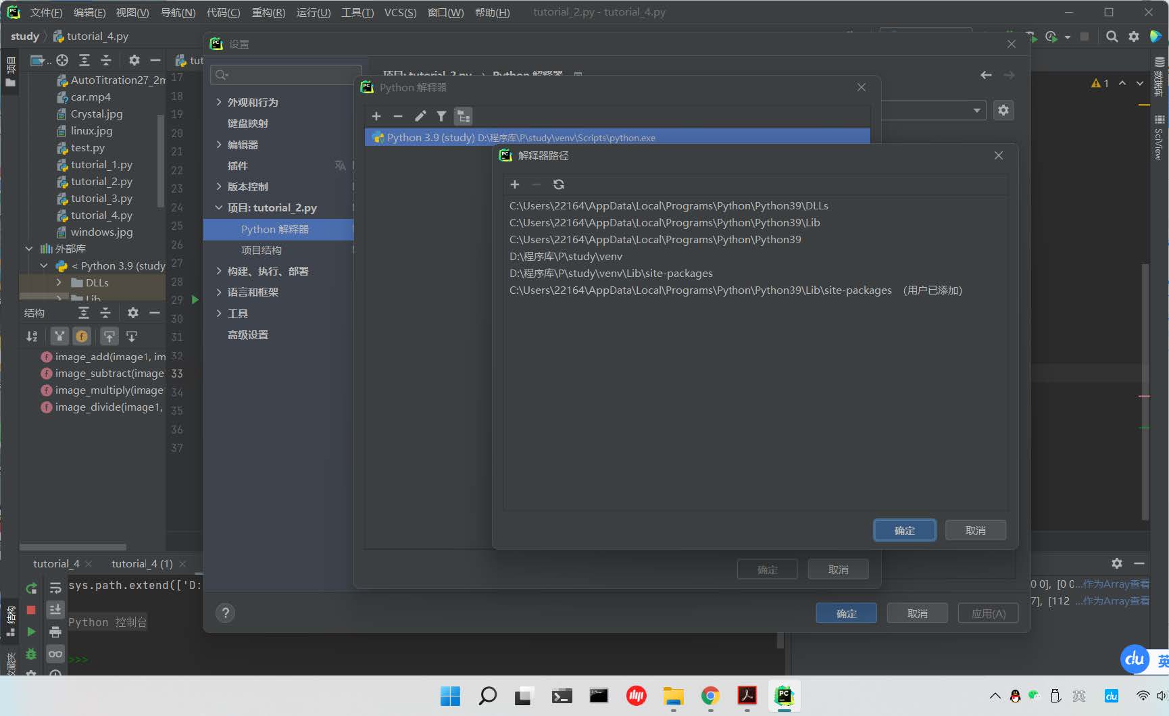The width and height of the screenshot is (1169, 716).
Task: Open Search Everywhere magnifier in the main toolbar
Action: [1112, 36]
